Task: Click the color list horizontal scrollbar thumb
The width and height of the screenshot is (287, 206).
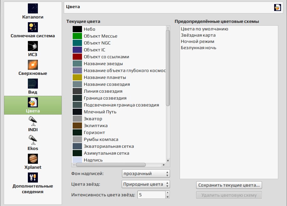Action: tap(111, 165)
